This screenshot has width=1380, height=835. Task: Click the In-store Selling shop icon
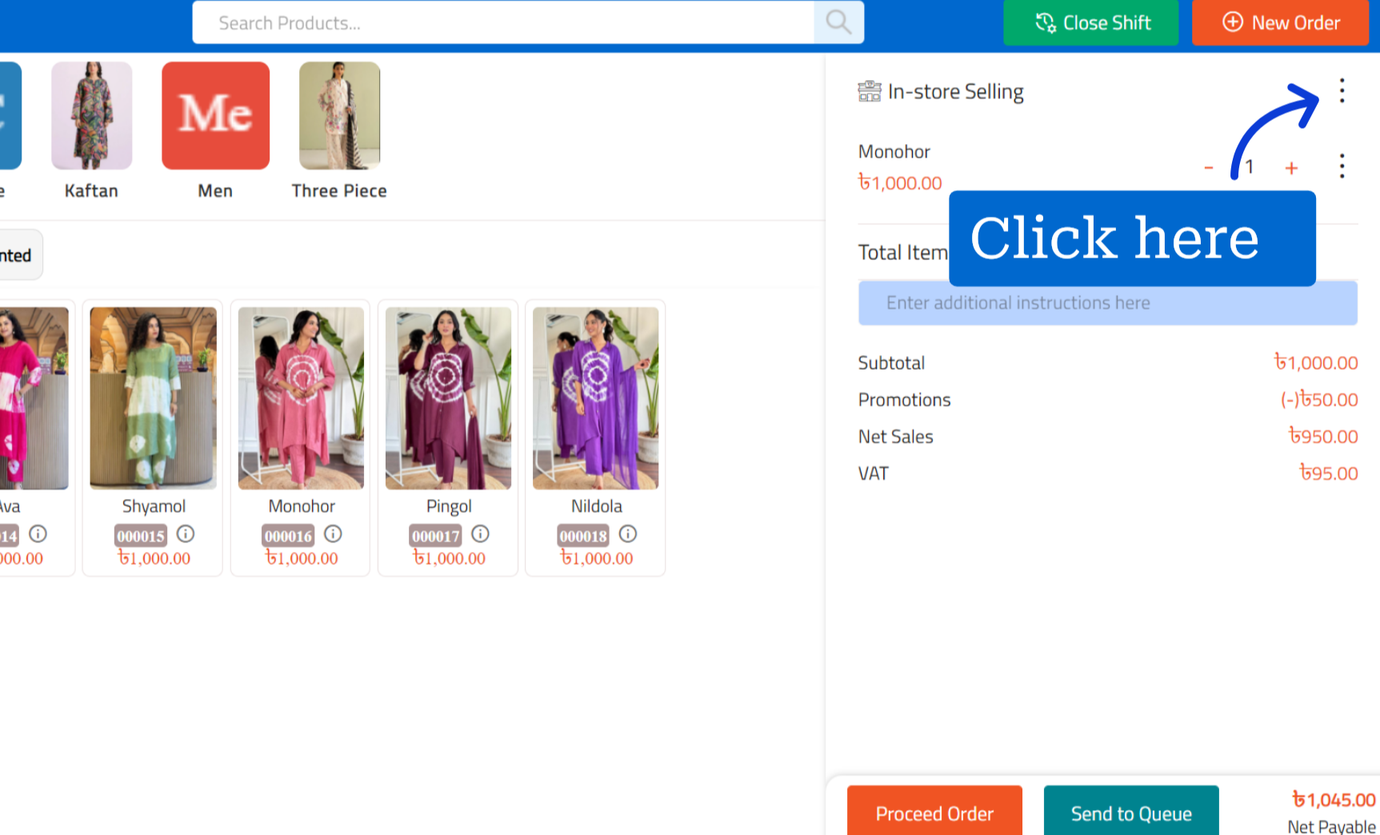869,91
